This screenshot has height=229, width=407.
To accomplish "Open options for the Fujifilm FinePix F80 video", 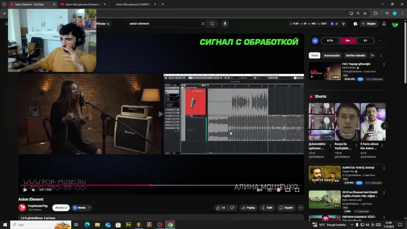I will 384,193.
